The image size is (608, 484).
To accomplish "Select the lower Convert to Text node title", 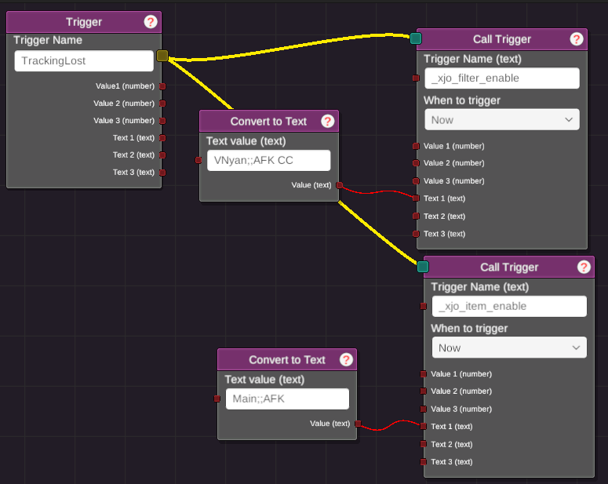I will tap(287, 360).
